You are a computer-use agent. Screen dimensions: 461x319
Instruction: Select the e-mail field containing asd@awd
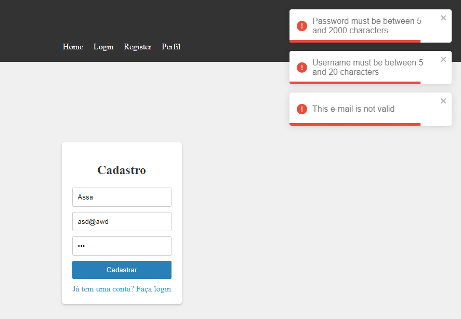point(122,221)
